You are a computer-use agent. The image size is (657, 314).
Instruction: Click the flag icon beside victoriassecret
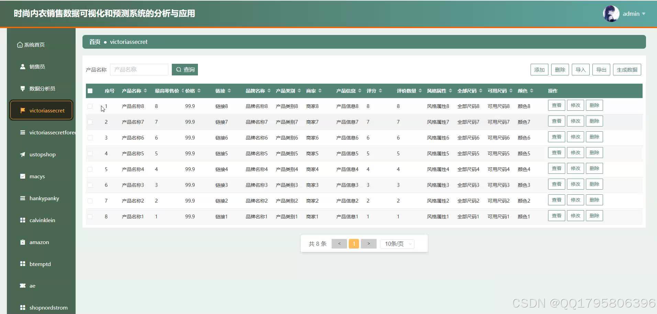(23, 110)
